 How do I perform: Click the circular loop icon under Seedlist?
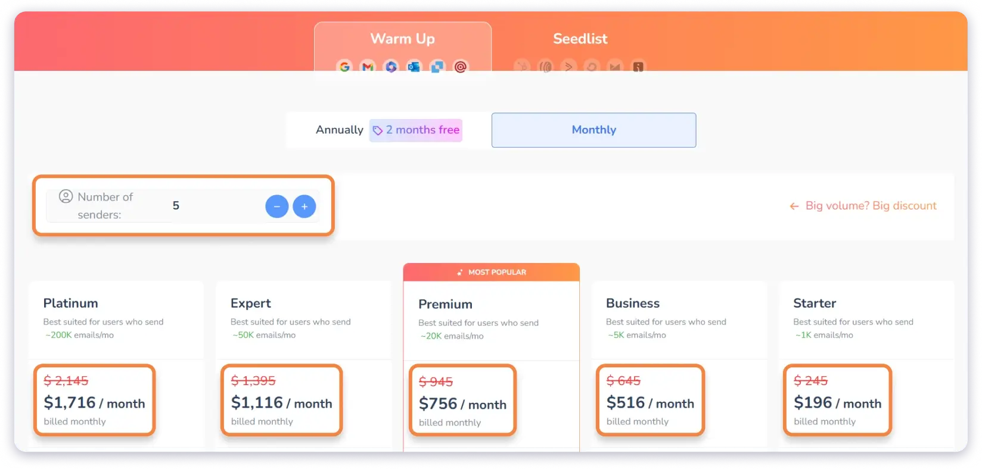[592, 67]
